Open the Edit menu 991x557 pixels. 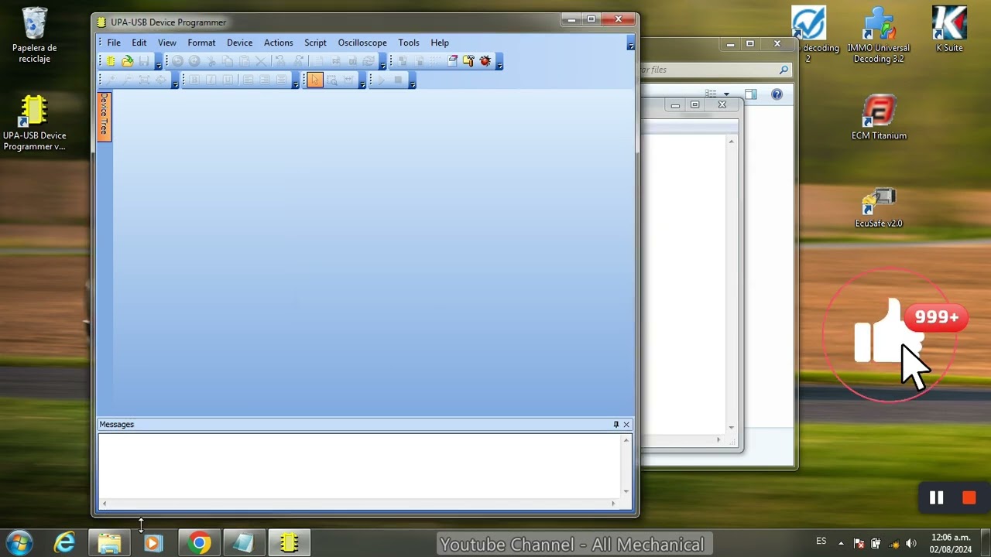139,43
